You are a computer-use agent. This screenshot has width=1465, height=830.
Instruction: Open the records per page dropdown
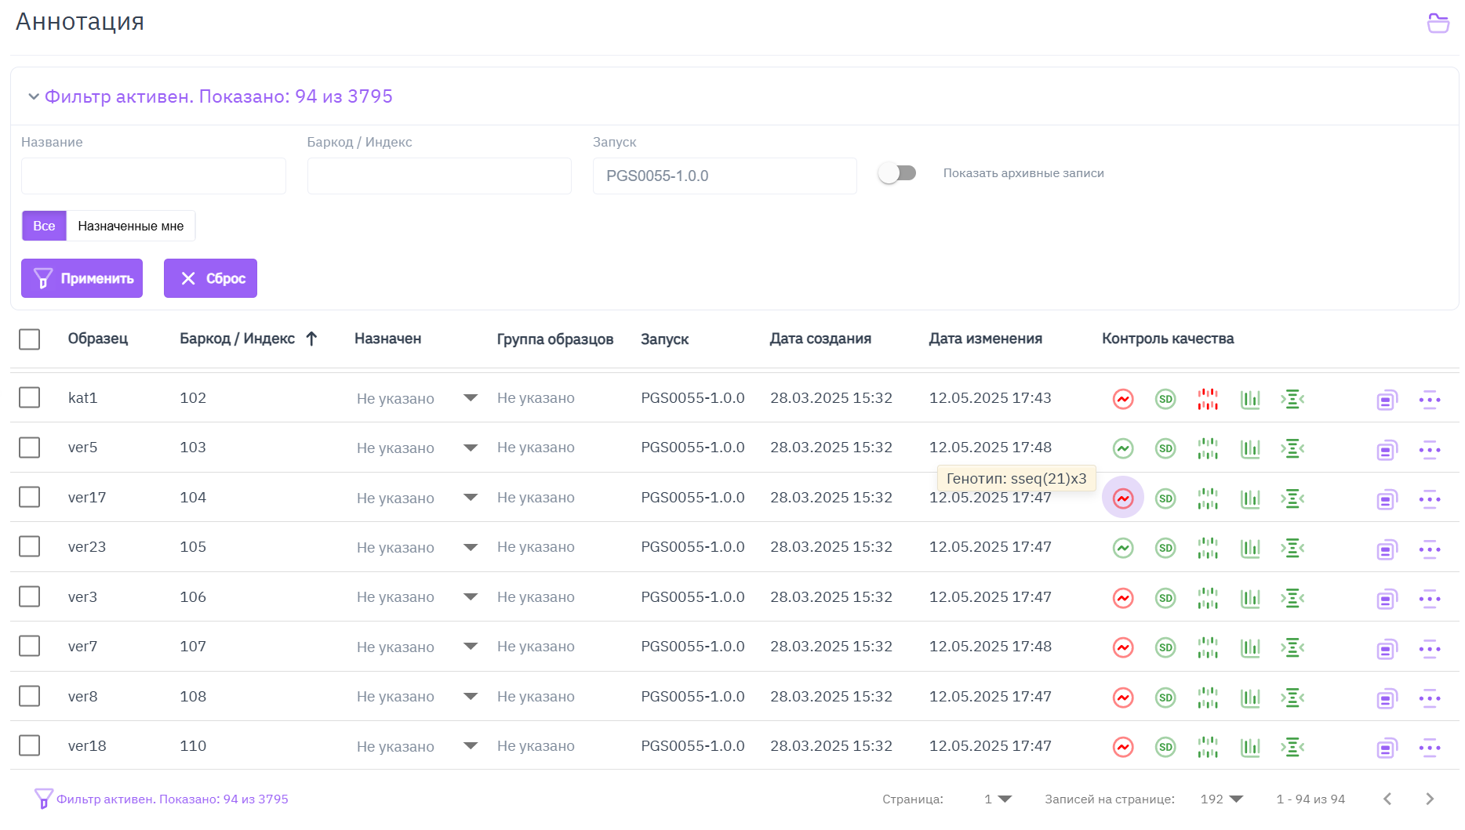[x=1222, y=799]
